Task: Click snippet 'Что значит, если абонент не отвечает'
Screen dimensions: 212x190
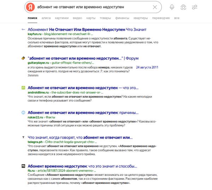Action: pos(90,99)
